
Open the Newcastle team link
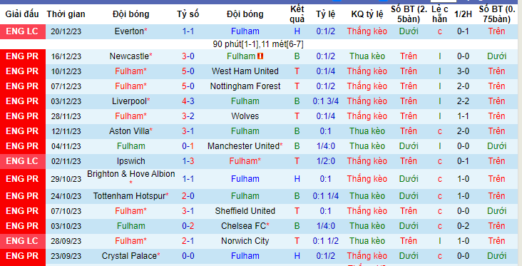click(x=129, y=56)
